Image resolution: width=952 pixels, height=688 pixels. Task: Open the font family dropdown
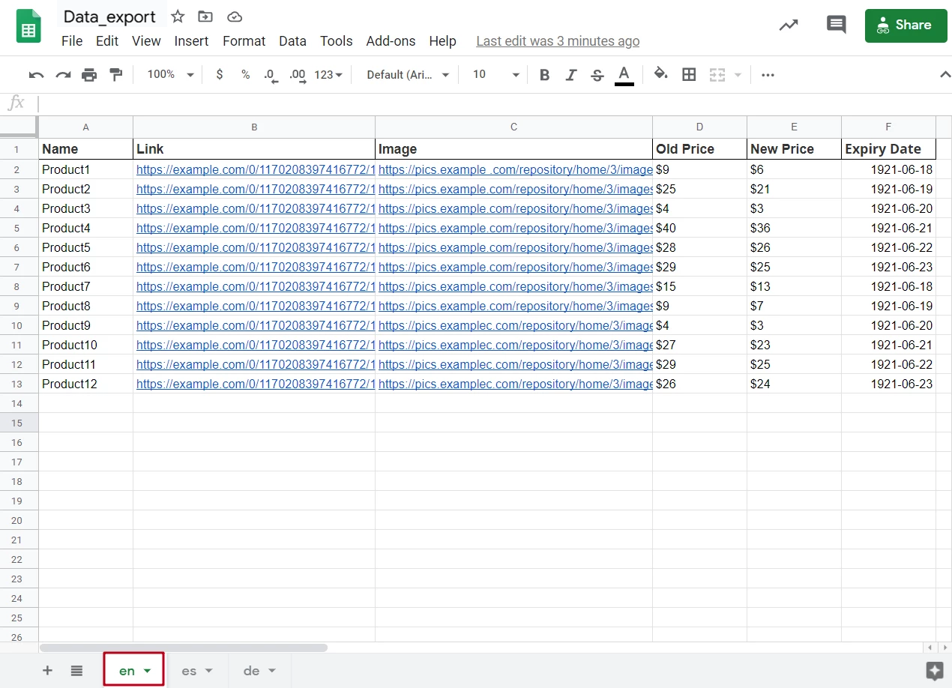(408, 75)
